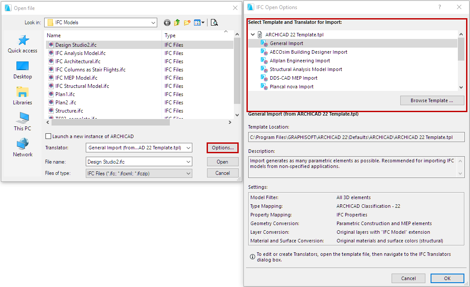Create a new folder icon

[187, 23]
